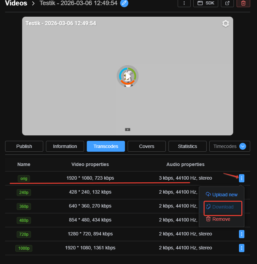Screen dimensions: 257x264
Task: Open actions menu for orig row
Action: coord(241,178)
